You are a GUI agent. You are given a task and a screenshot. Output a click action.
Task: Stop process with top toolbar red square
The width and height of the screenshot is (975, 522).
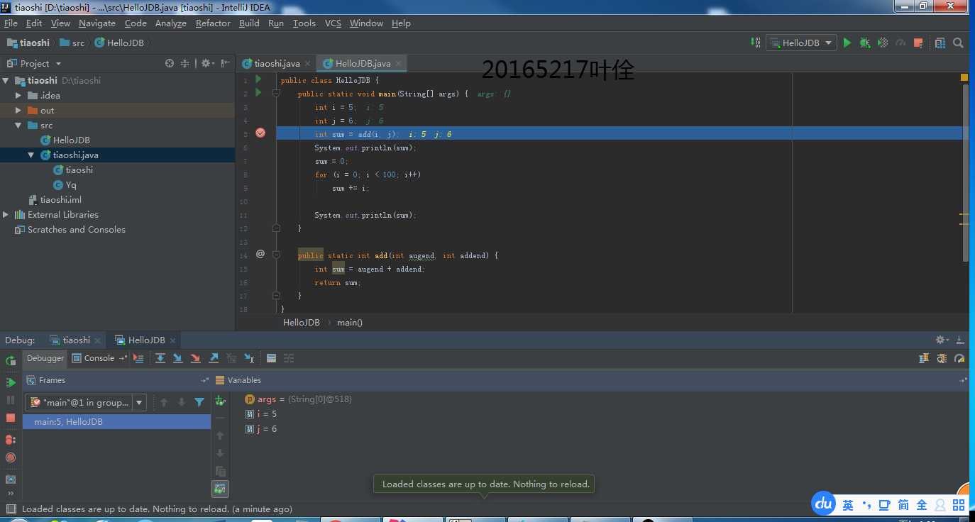pos(918,43)
